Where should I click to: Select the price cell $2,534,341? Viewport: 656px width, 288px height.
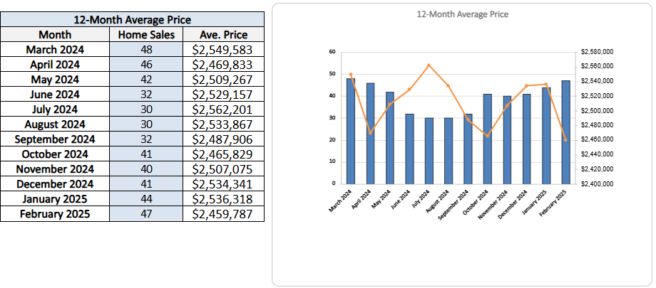(x=224, y=184)
